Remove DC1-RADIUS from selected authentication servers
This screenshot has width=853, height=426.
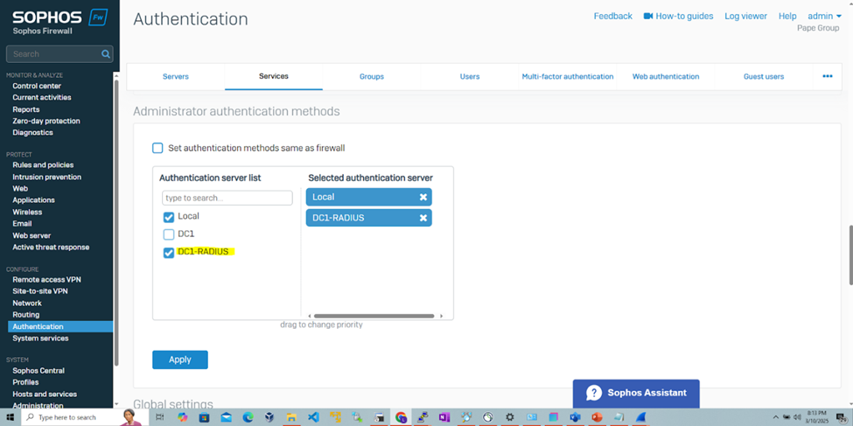tap(423, 218)
